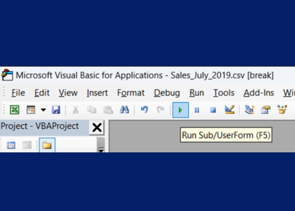The width and height of the screenshot is (295, 211).
Task: Toggle Folders in the Project panel
Action: (x=47, y=145)
